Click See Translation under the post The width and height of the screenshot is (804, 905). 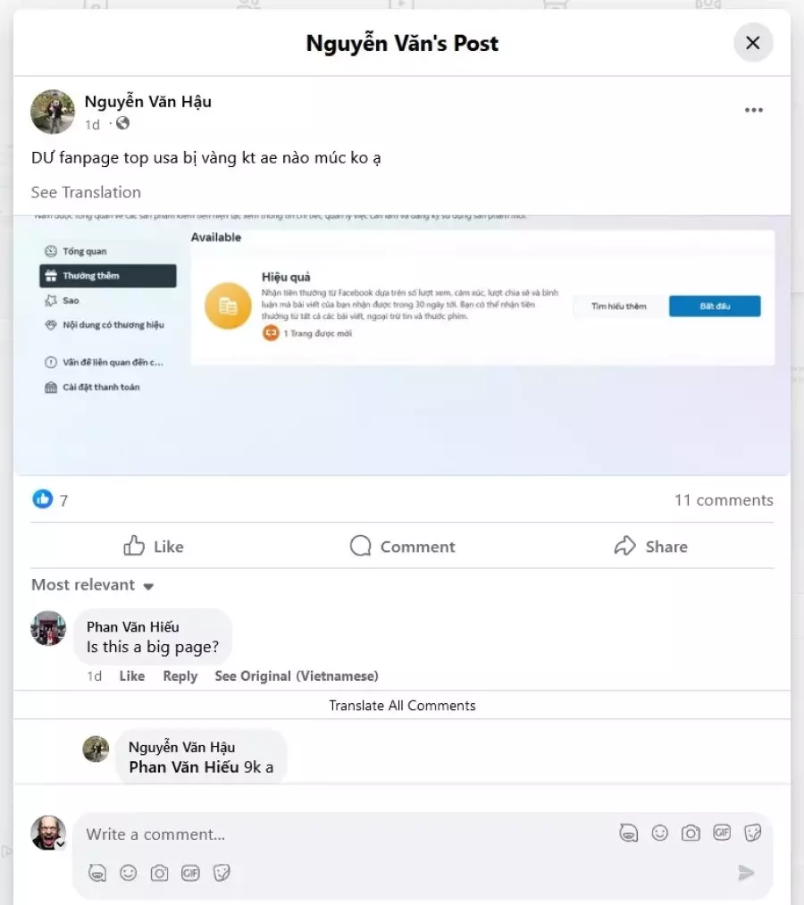click(x=86, y=192)
